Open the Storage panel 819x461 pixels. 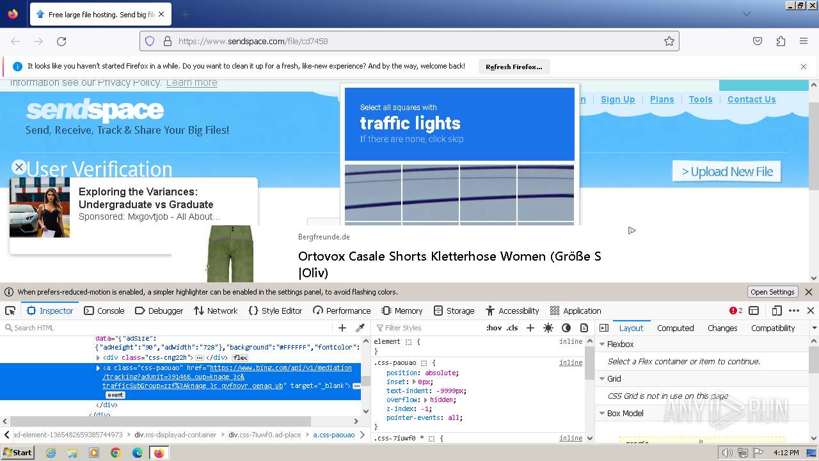click(454, 311)
